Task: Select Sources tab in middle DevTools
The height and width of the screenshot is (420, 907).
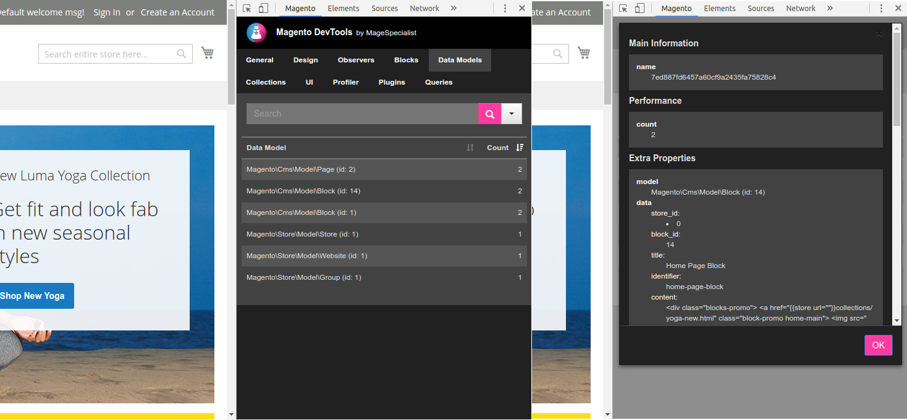Action: pyautogui.click(x=384, y=8)
